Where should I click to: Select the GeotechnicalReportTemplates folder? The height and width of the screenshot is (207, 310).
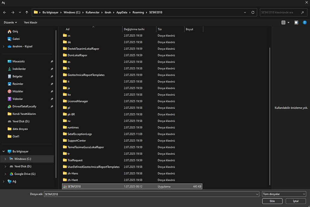pyautogui.click(x=86, y=75)
